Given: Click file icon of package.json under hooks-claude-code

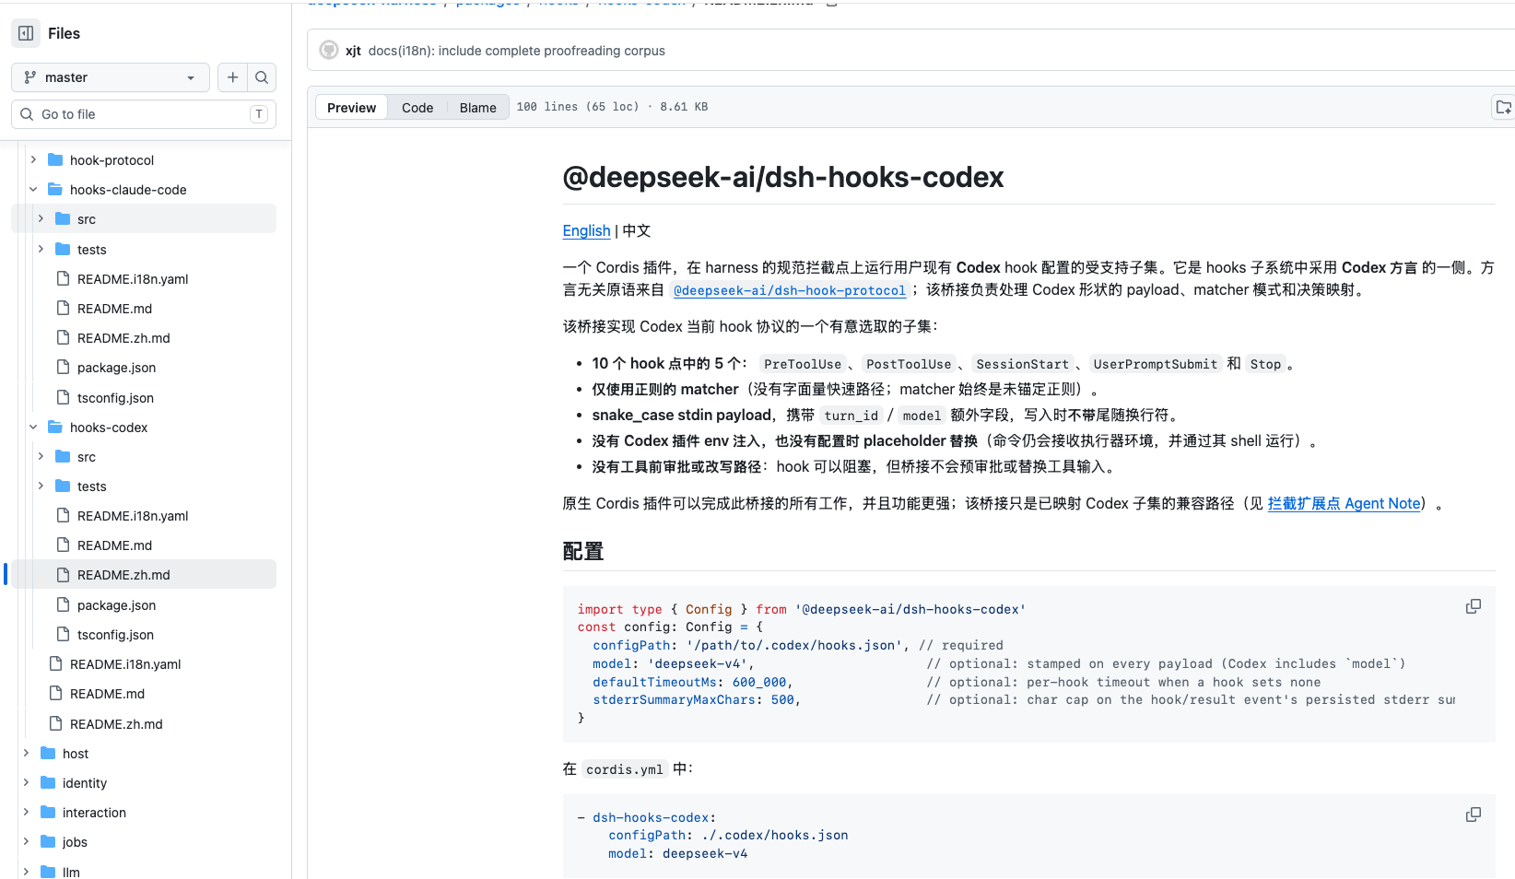Looking at the screenshot, I should click(x=63, y=367).
